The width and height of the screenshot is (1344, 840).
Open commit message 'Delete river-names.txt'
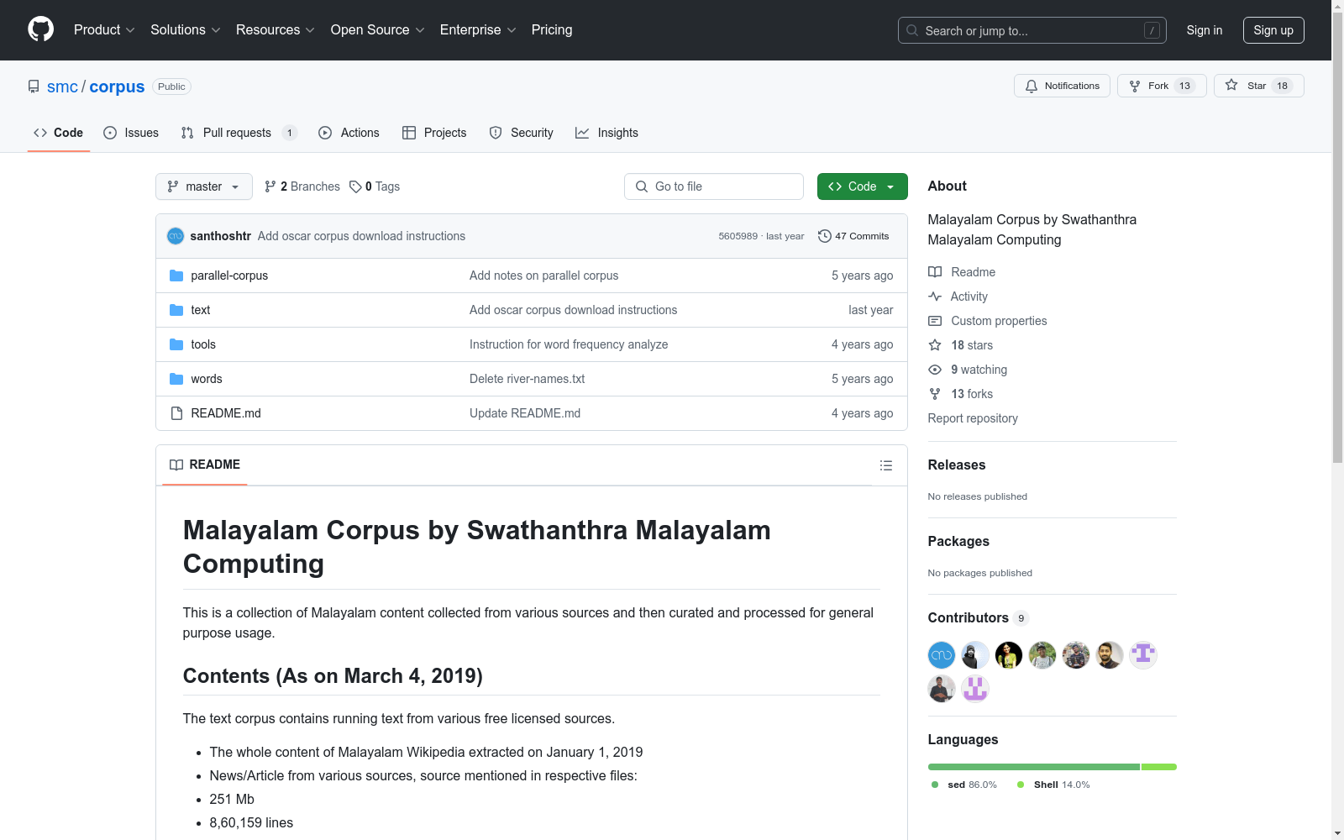[528, 379]
